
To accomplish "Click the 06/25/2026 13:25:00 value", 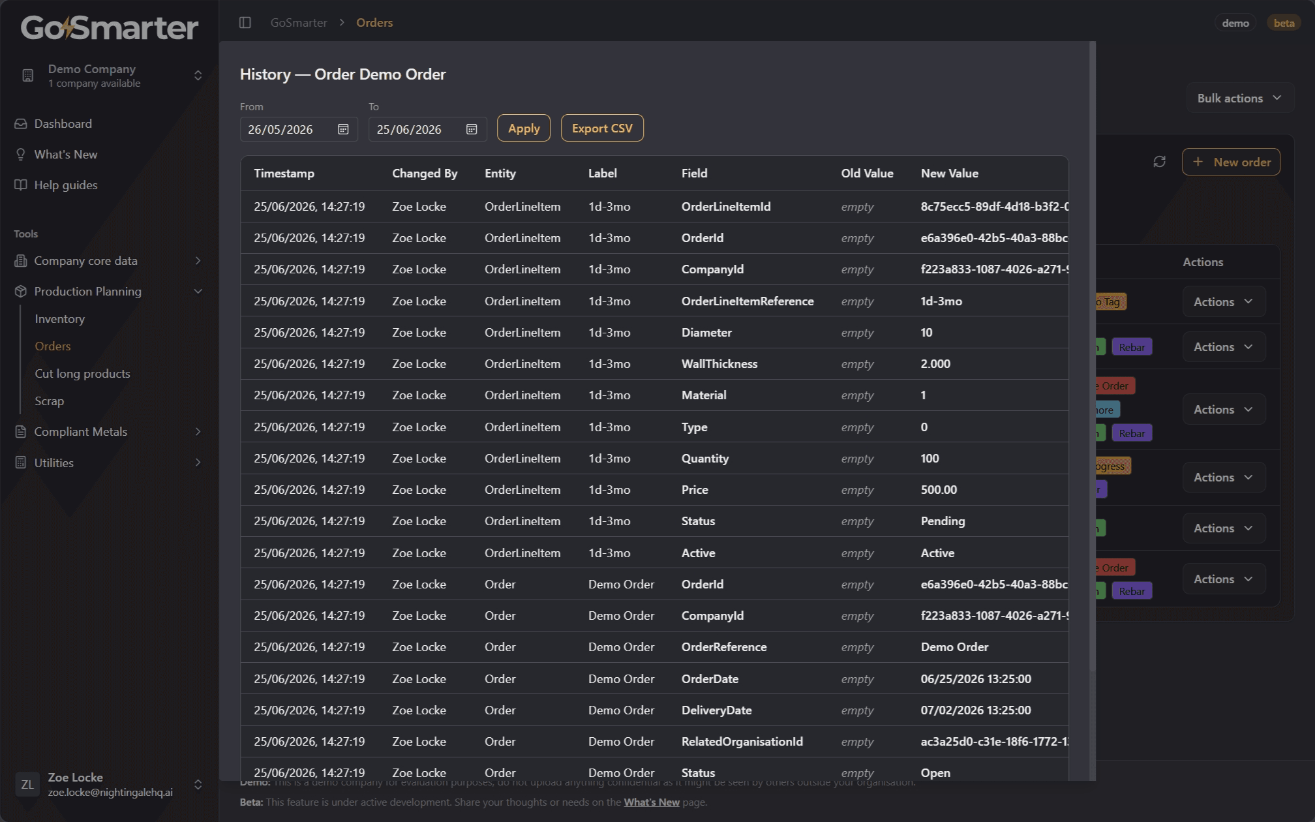I will (x=976, y=679).
